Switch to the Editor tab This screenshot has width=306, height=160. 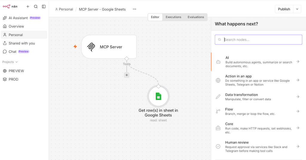tap(155, 17)
